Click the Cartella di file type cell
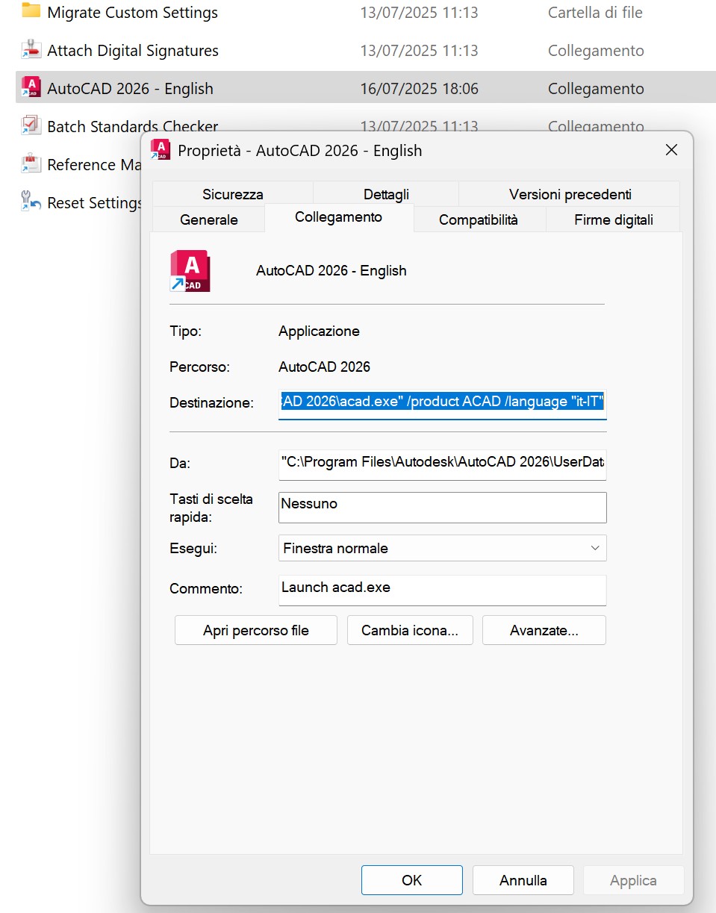 tap(595, 13)
